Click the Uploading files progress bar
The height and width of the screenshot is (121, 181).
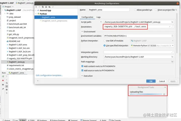[x=146, y=94]
